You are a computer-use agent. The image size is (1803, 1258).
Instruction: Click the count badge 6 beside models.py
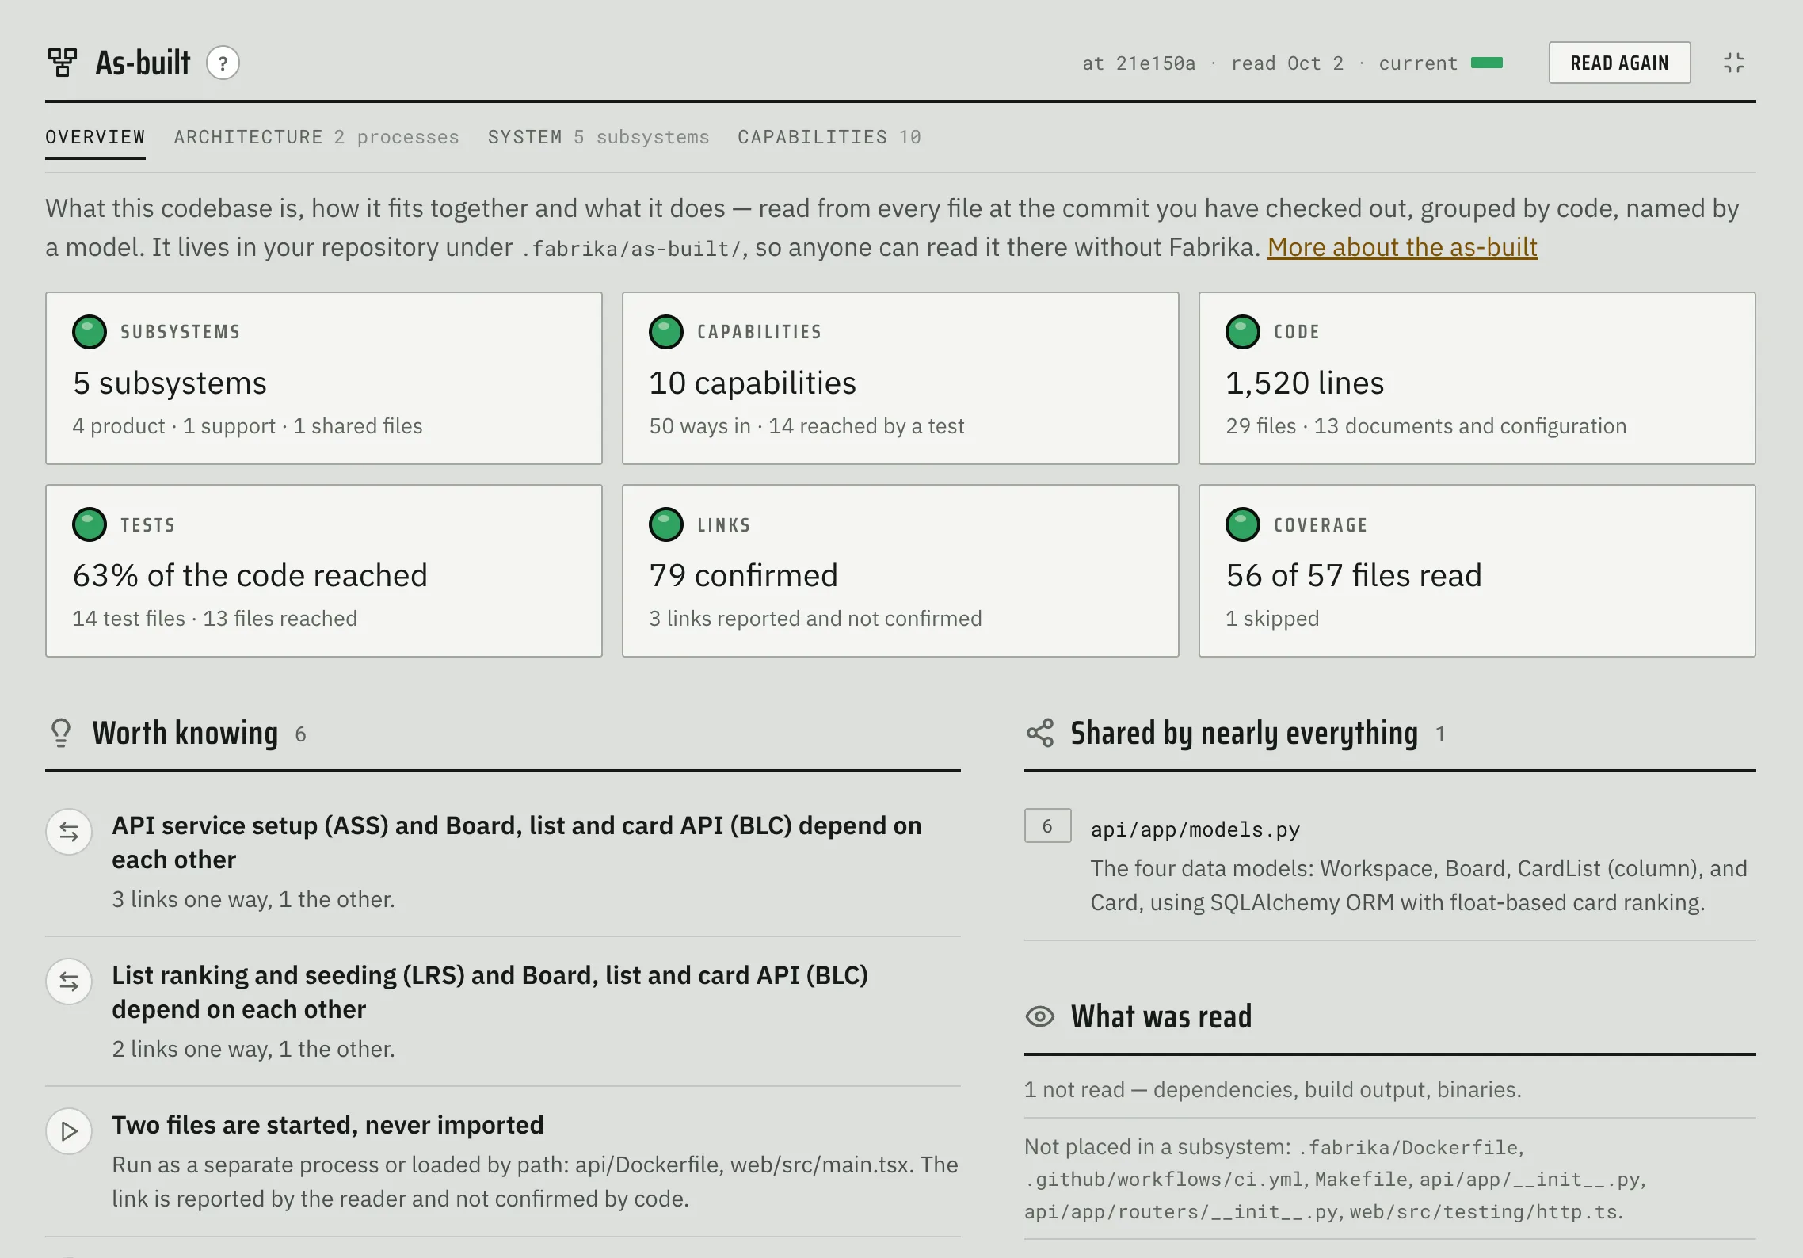[x=1047, y=825]
